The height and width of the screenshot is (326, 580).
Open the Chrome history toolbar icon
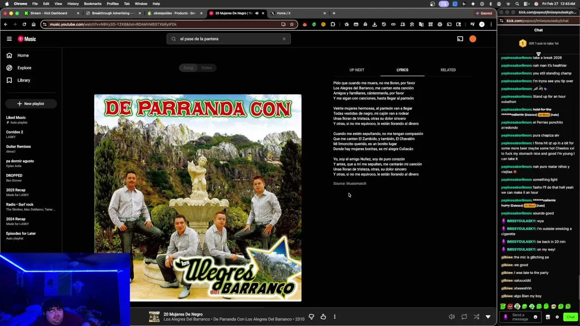coord(384,24)
